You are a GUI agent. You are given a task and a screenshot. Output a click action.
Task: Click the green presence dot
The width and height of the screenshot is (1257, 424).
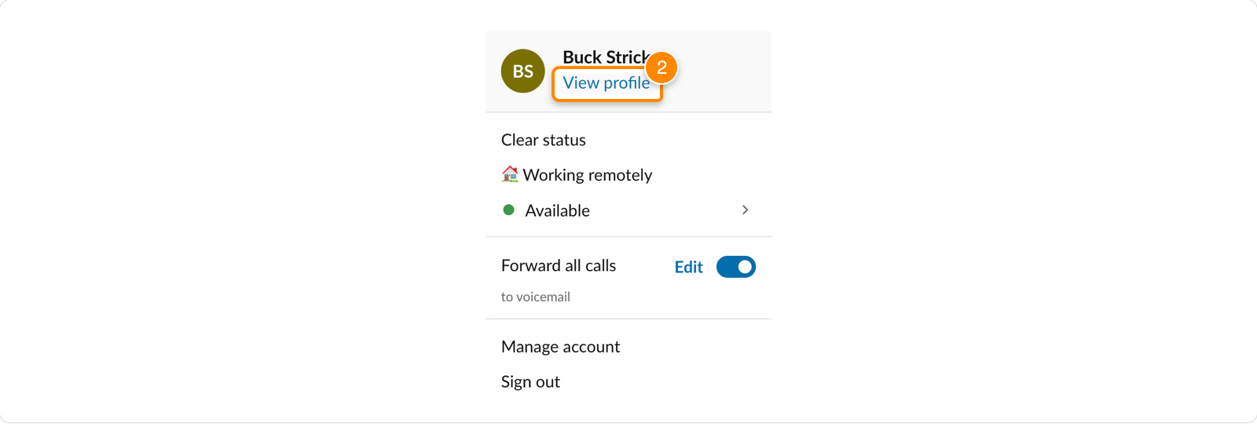pyautogui.click(x=508, y=210)
